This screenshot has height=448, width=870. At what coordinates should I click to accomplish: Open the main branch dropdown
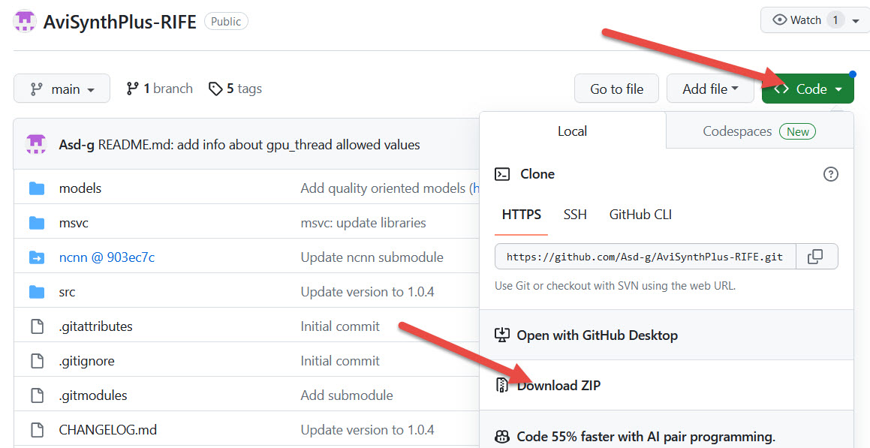pos(62,89)
